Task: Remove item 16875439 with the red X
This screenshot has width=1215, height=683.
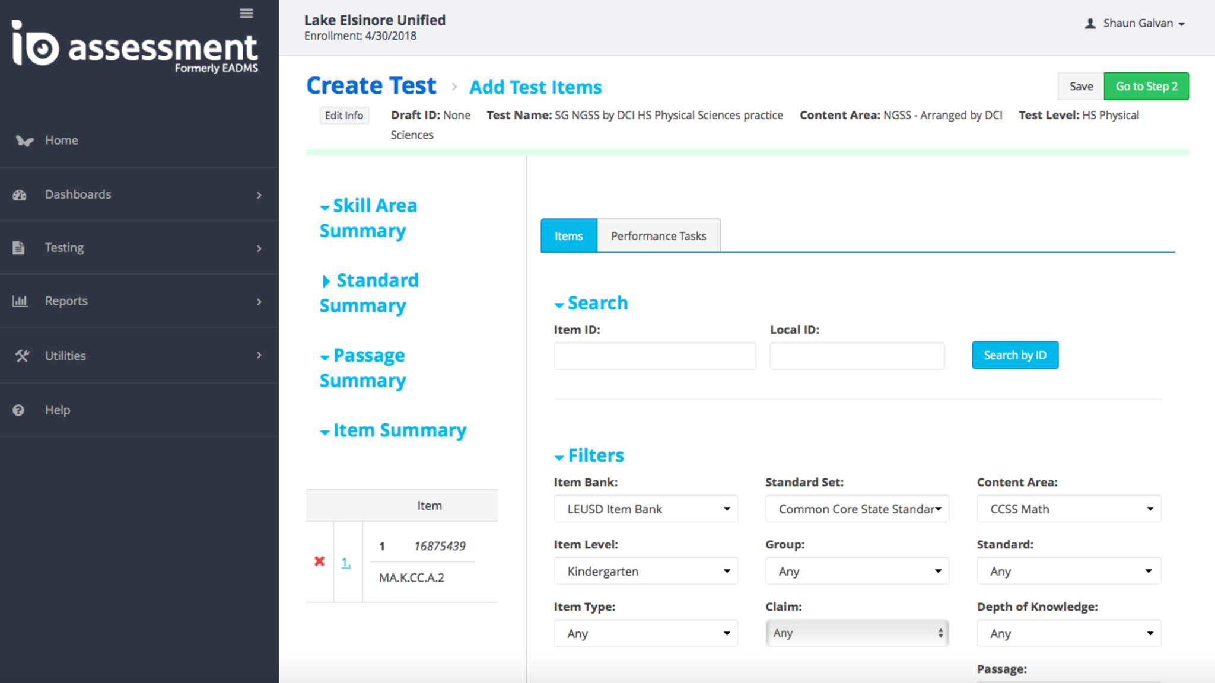Action: coord(319,561)
